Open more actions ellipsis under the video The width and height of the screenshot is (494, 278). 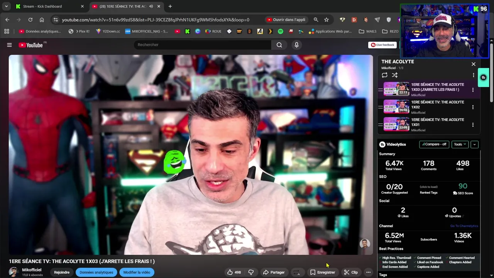[x=368, y=272]
